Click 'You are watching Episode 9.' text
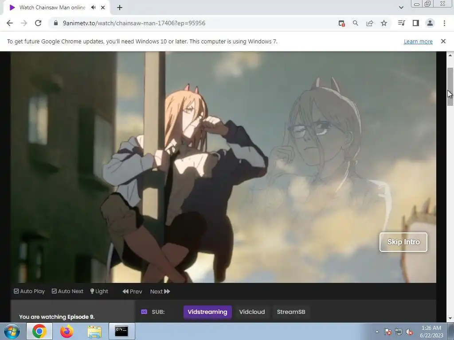The image size is (454, 340). pyautogui.click(x=57, y=317)
